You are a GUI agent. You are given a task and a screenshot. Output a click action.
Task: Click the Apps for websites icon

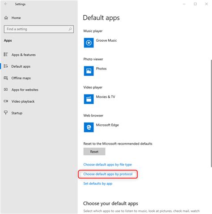click(6, 89)
